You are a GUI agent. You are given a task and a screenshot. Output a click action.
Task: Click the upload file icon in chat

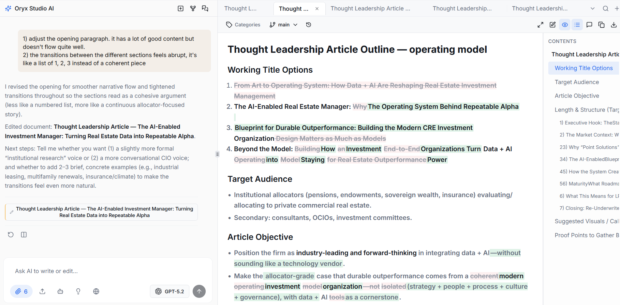click(42, 291)
